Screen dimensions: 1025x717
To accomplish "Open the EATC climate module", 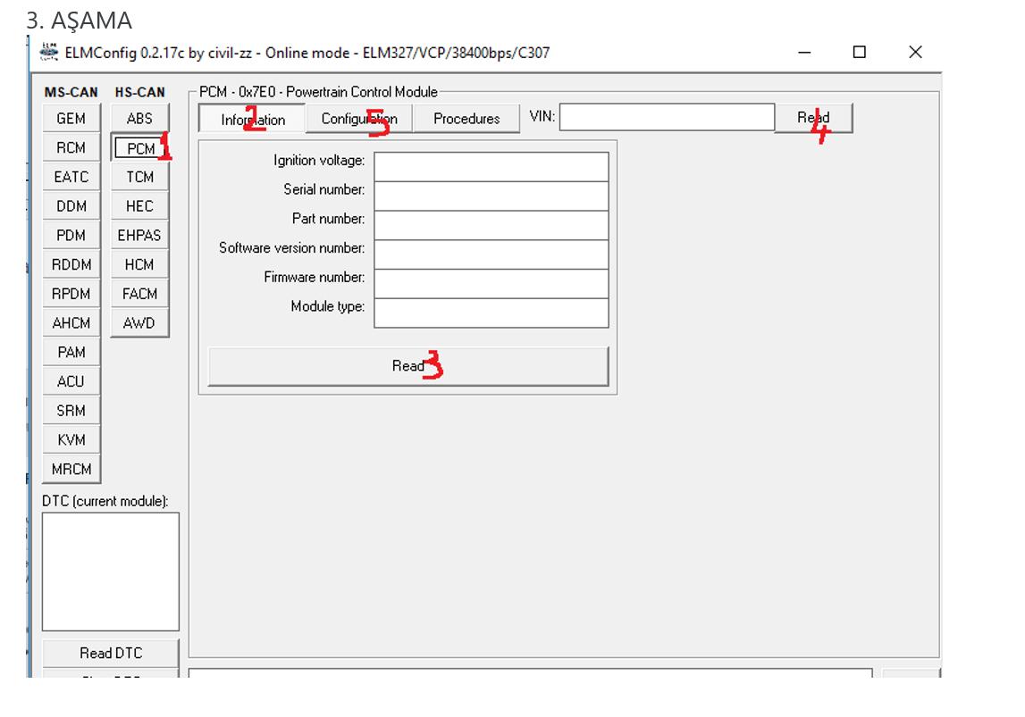I will pos(71,177).
